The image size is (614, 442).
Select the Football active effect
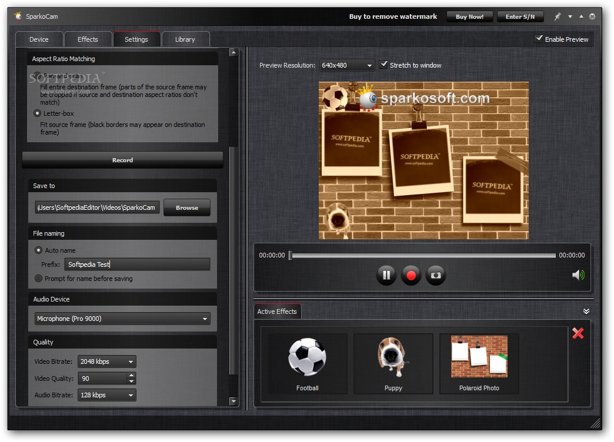pos(308,364)
